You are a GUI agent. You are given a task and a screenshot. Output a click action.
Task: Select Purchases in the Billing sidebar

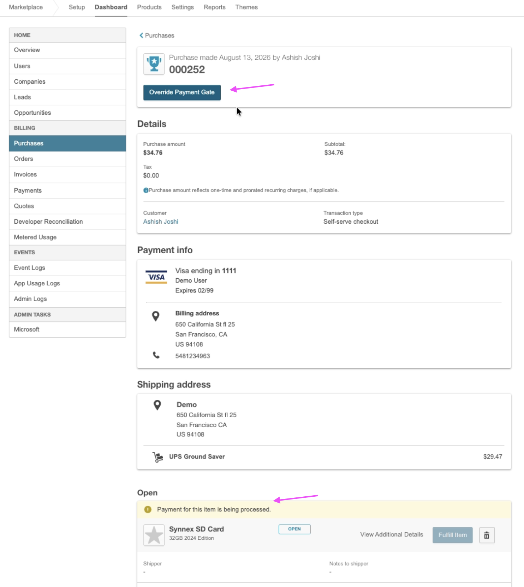point(67,143)
